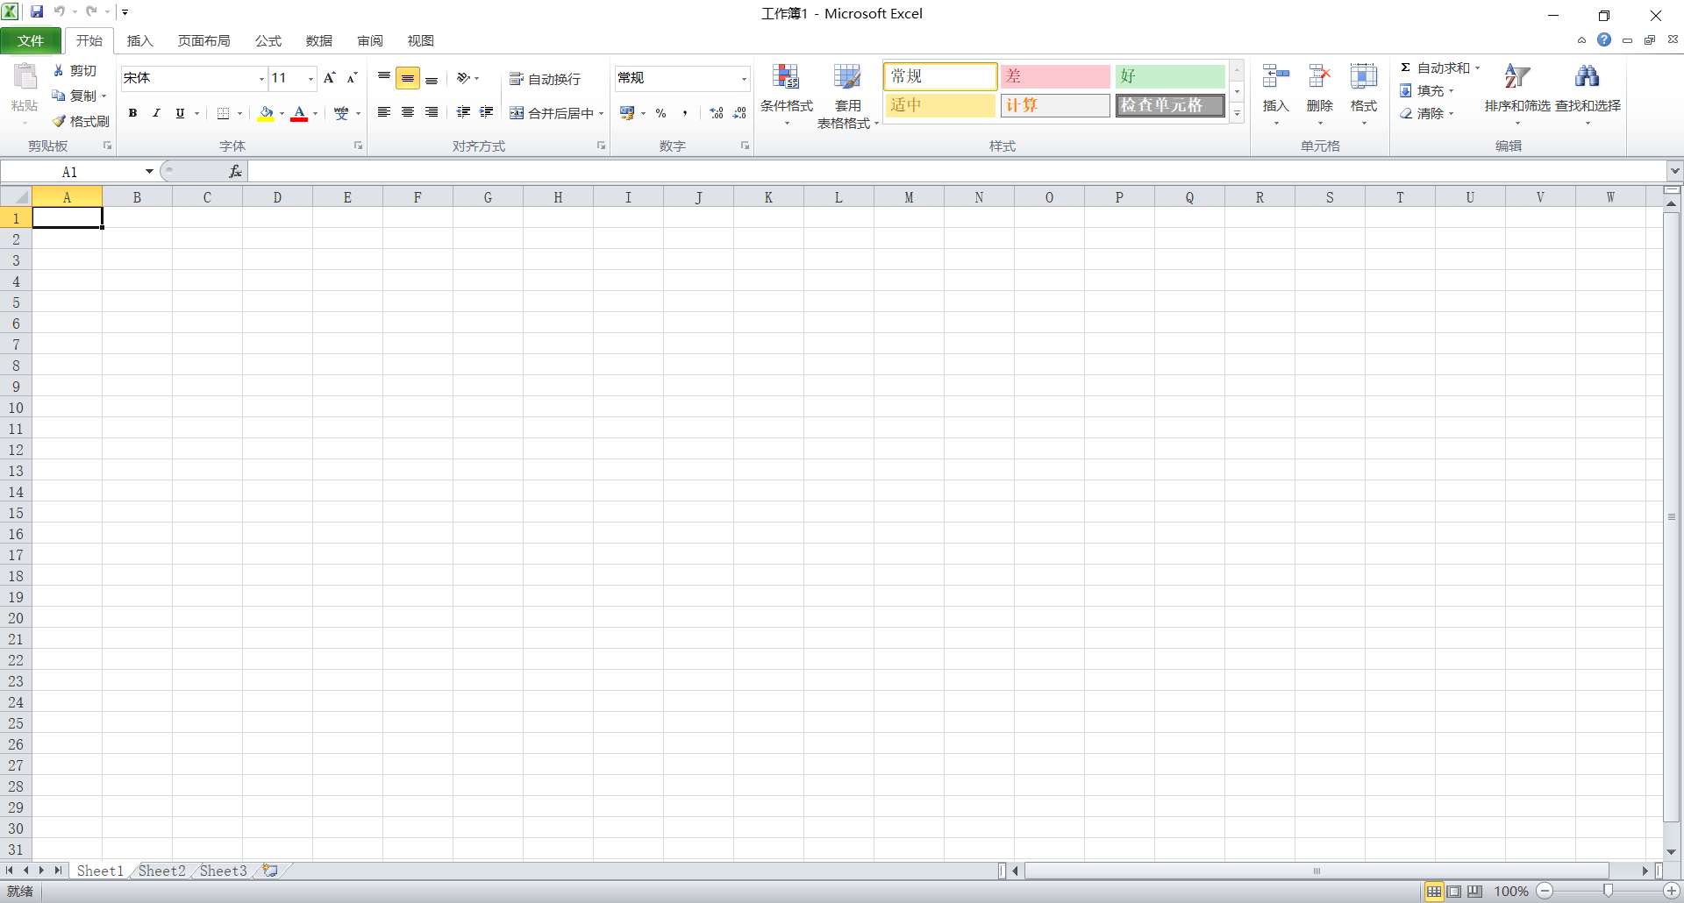Click the percent style icon
The height and width of the screenshot is (903, 1684).
click(x=661, y=113)
